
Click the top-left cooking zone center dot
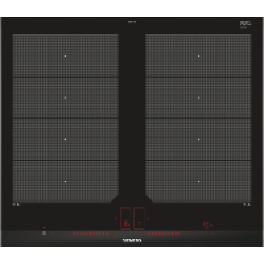(65, 56)
